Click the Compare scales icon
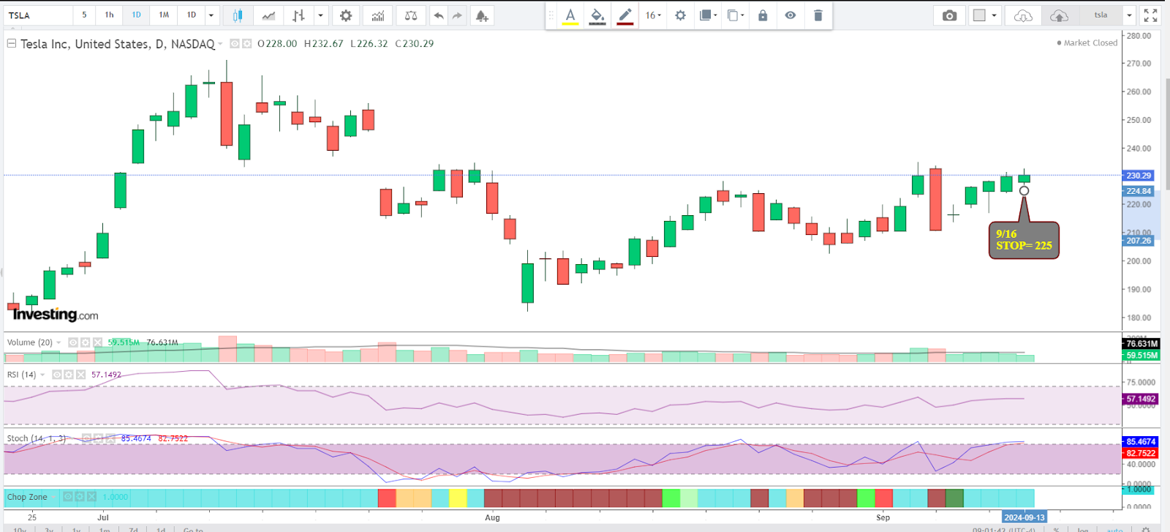This screenshot has width=1170, height=532. (411, 15)
